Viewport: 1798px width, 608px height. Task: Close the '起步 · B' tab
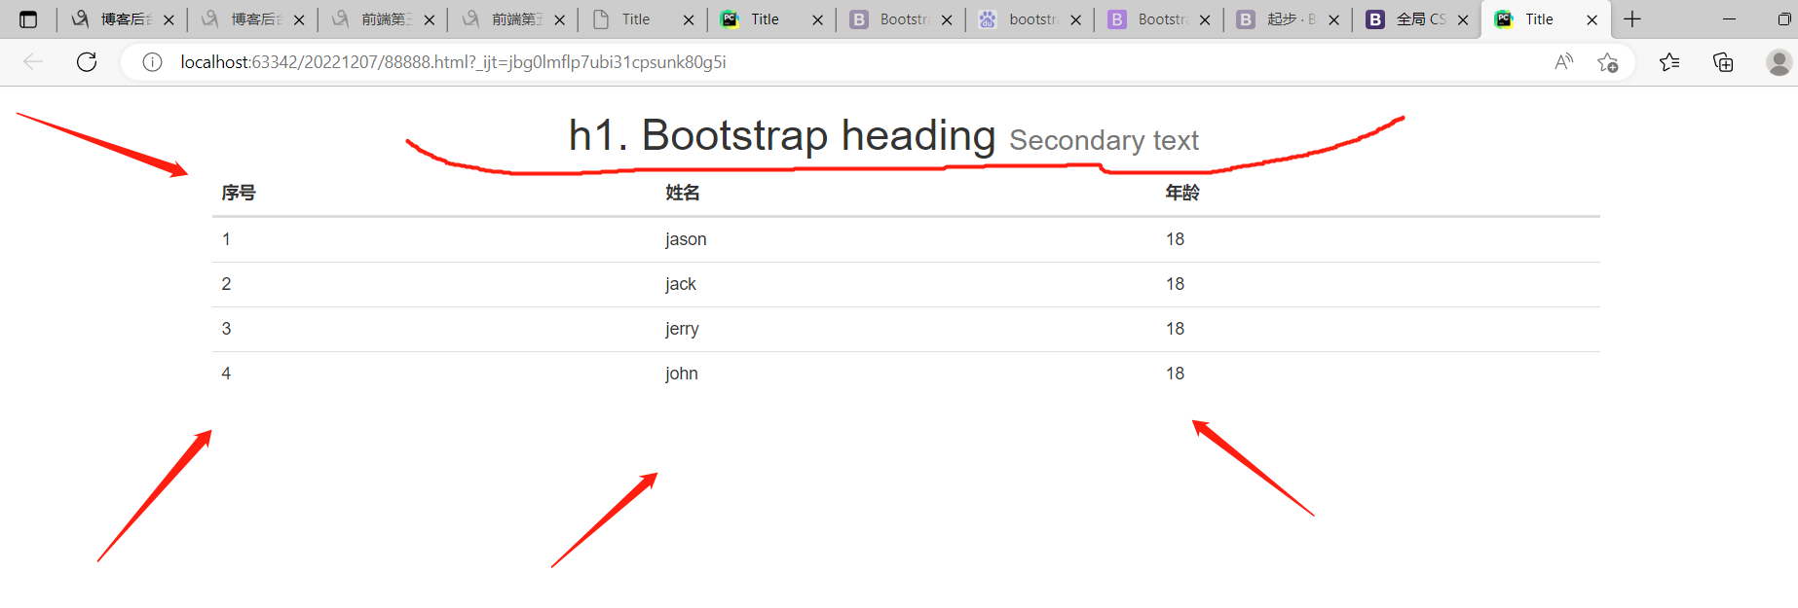tap(1333, 19)
